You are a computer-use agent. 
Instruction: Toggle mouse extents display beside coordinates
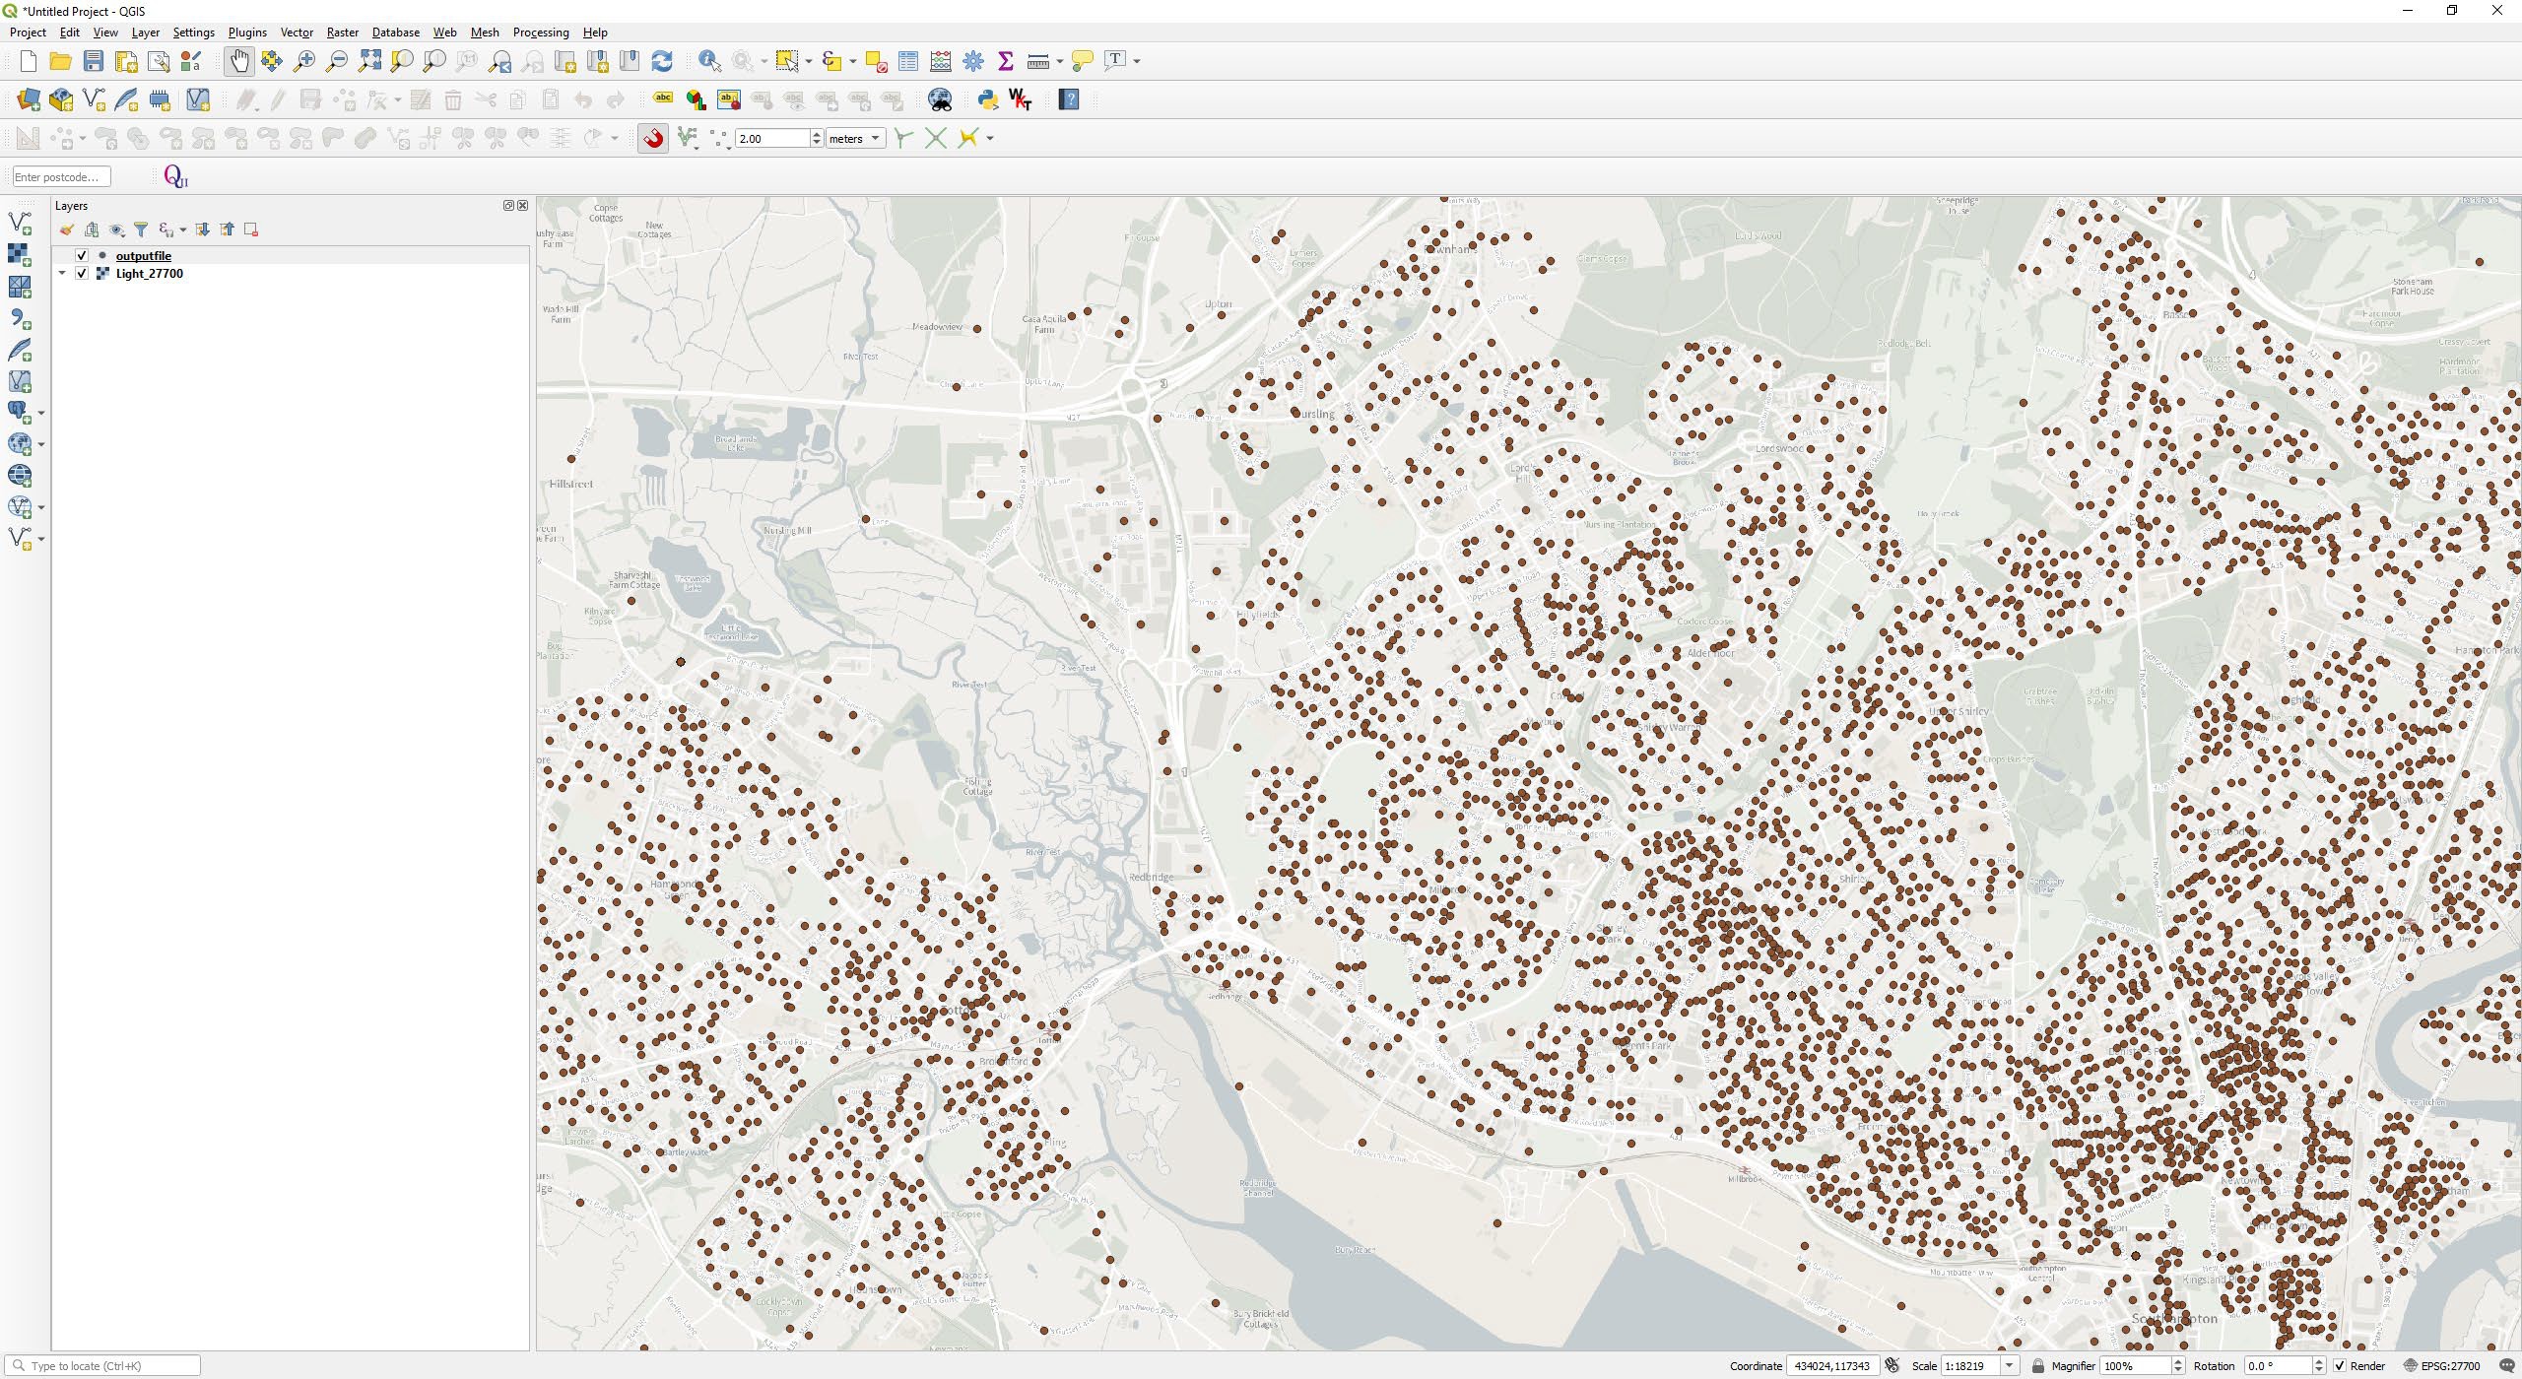pos(1891,1365)
